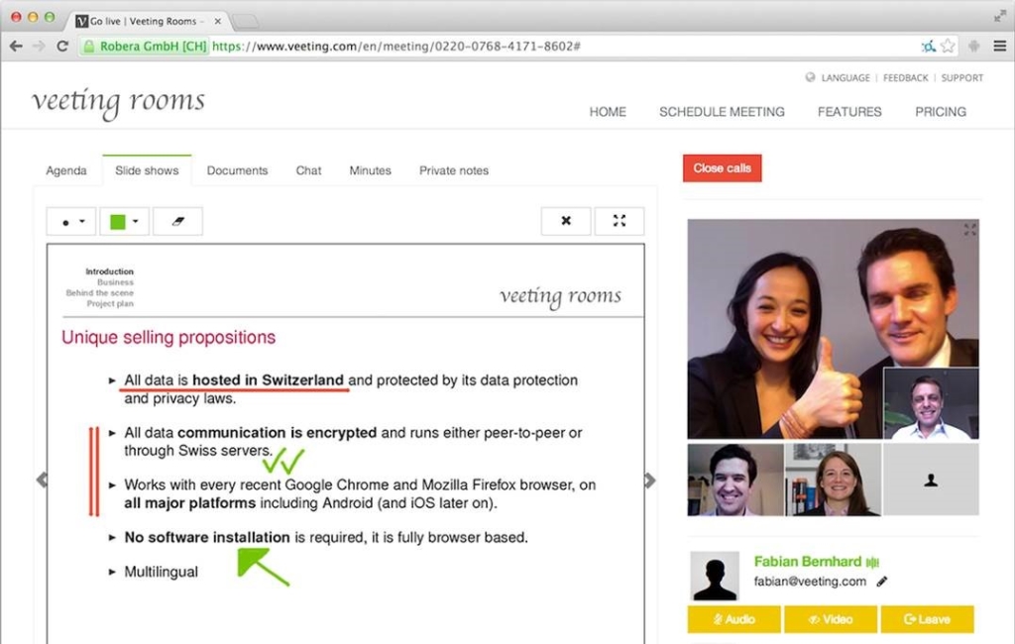Image resolution: width=1015 pixels, height=644 pixels.
Task: Select the eraser tool
Action: [177, 221]
